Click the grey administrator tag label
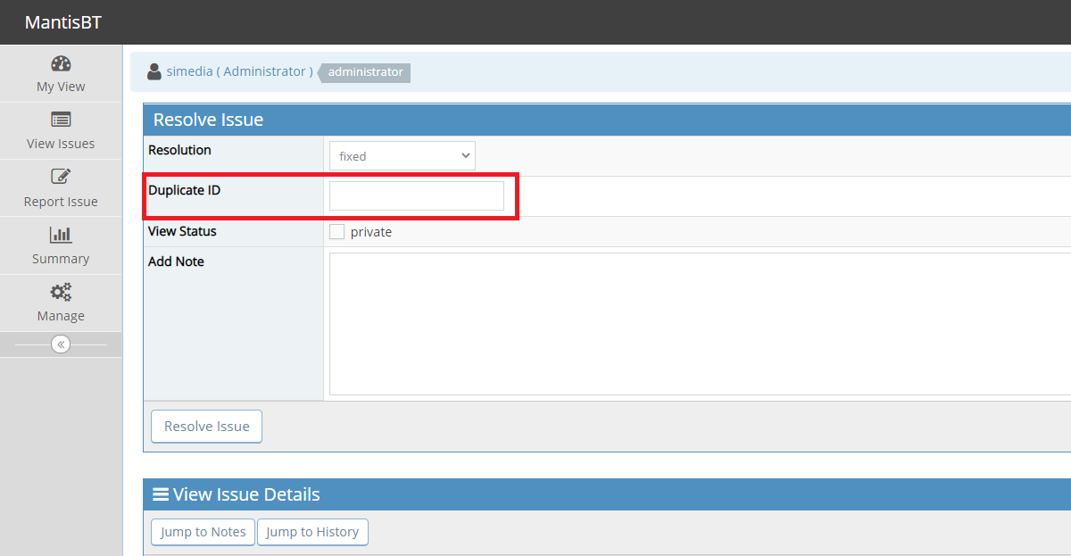Viewport: 1071px width, 556px height. (365, 72)
